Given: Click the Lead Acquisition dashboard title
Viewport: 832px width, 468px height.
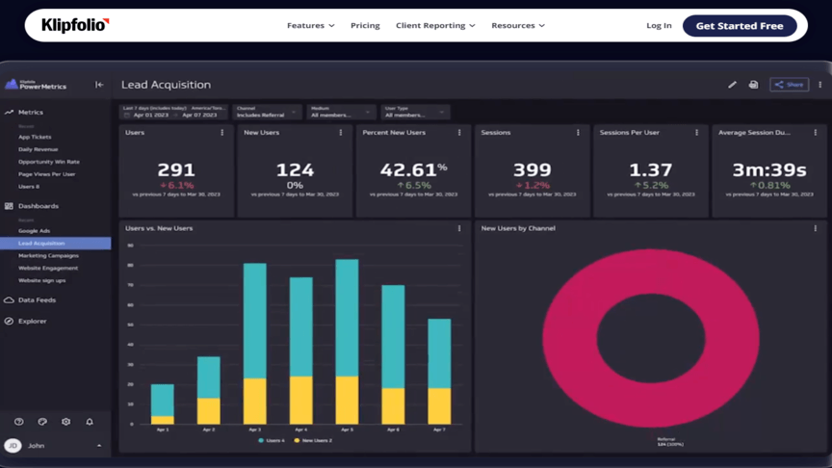Looking at the screenshot, I should (166, 85).
